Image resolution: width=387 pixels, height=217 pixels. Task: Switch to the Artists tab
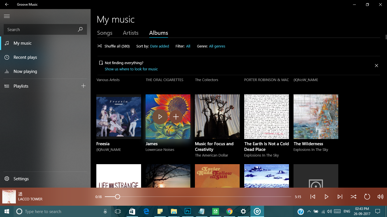point(131,33)
